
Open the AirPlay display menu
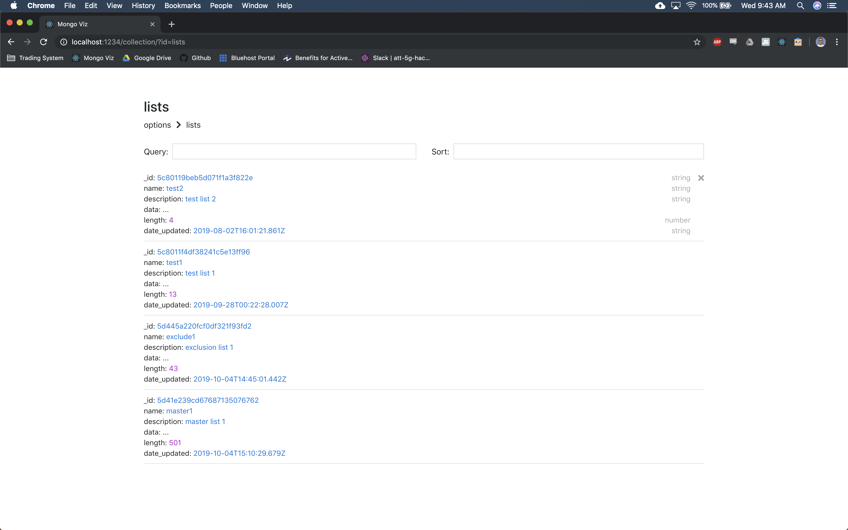676,6
